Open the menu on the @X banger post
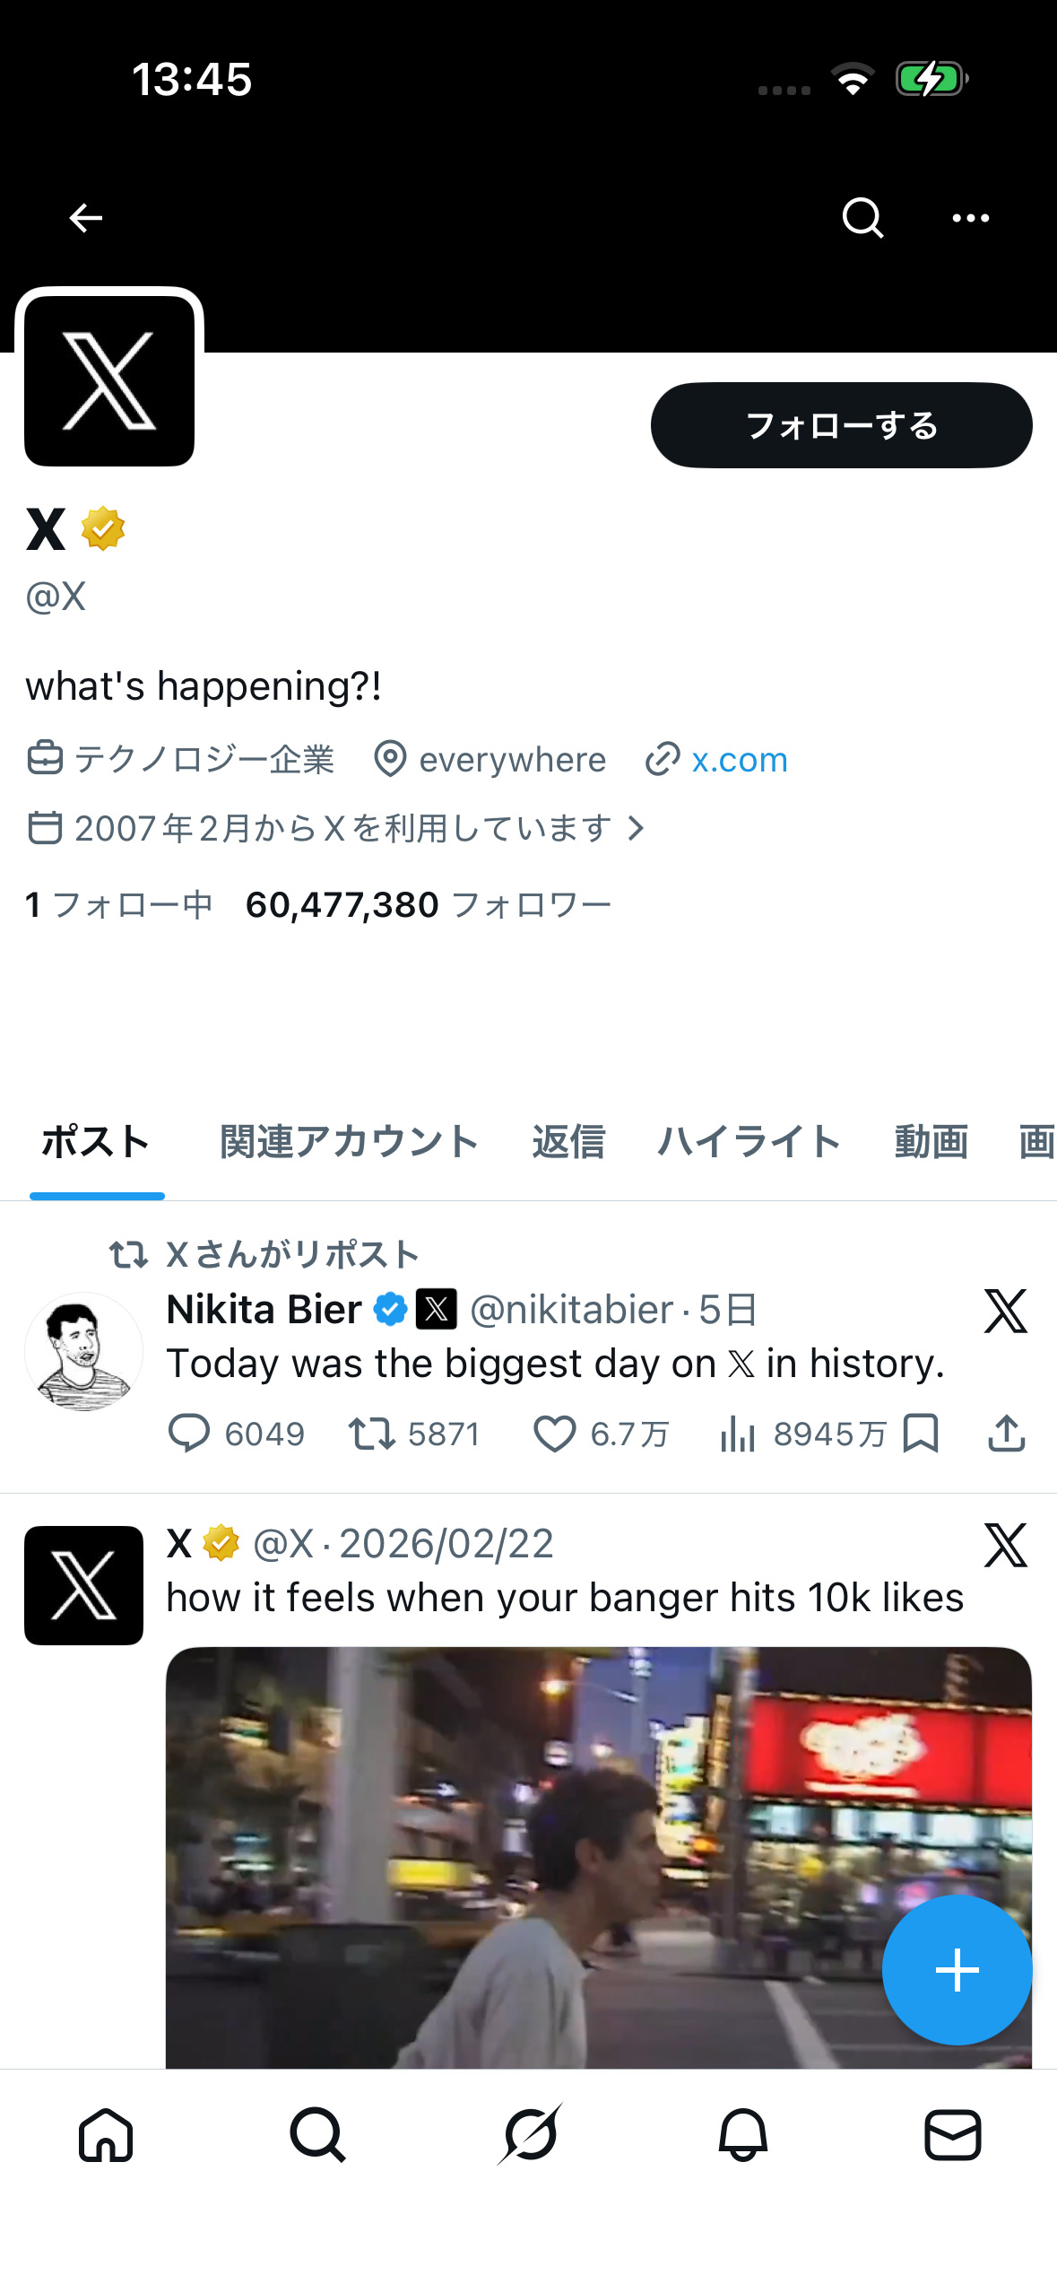The image size is (1057, 2293). click(1005, 1545)
